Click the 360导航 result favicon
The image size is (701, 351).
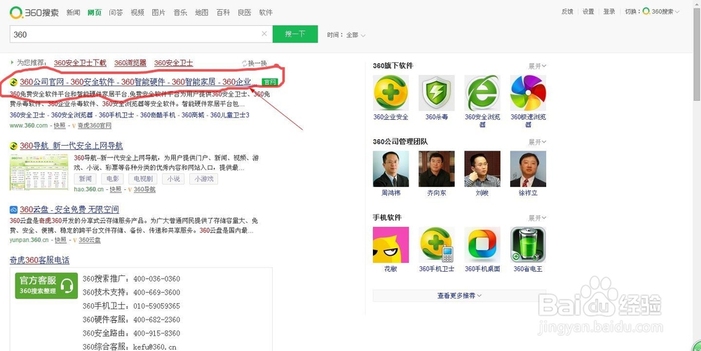14,146
